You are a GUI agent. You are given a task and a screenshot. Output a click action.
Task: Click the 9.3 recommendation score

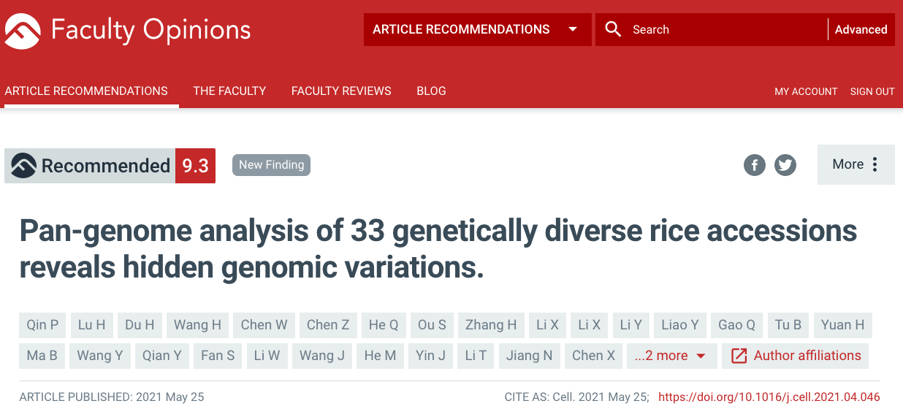[195, 166]
